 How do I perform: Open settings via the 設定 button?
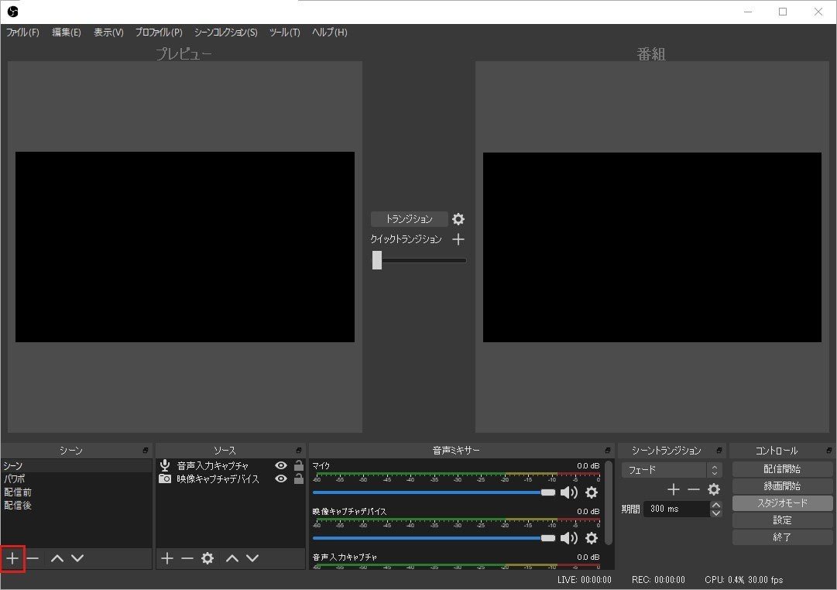click(x=782, y=520)
